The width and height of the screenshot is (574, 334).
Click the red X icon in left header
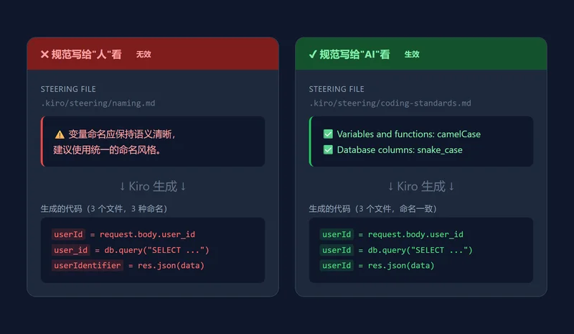44,55
